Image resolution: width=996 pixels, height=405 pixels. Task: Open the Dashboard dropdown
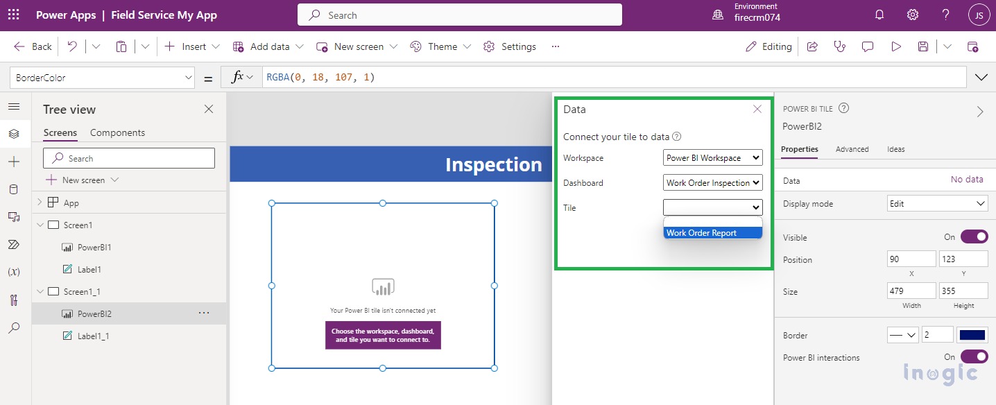(x=713, y=182)
